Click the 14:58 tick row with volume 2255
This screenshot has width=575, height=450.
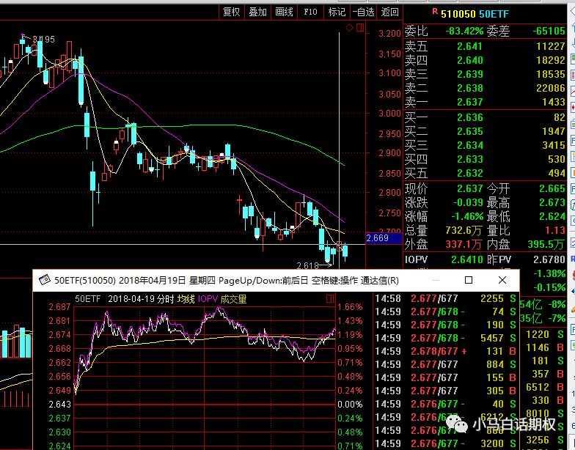445,299
